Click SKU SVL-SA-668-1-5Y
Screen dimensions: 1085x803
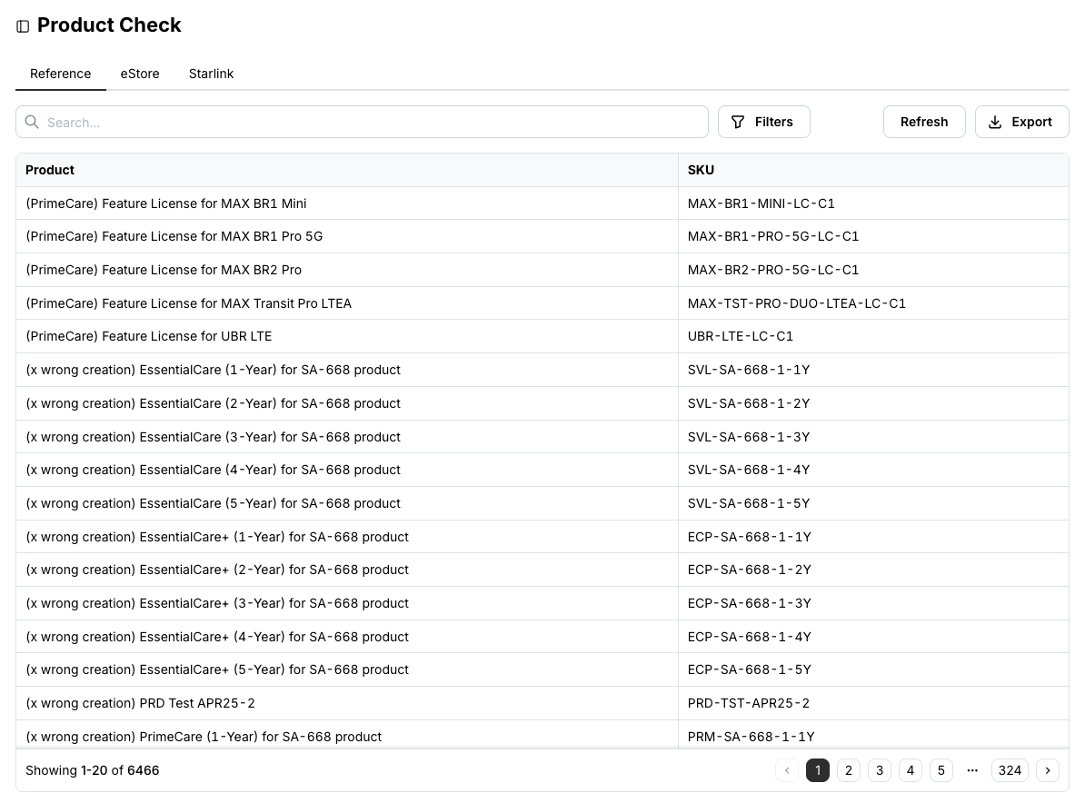[x=749, y=503]
